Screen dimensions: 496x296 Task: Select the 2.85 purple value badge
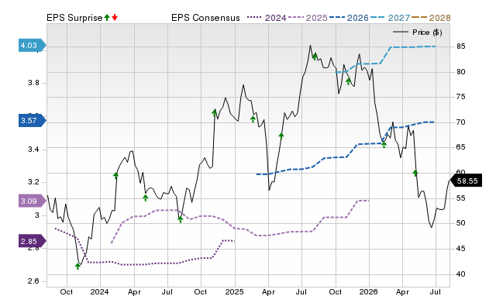click(32, 241)
